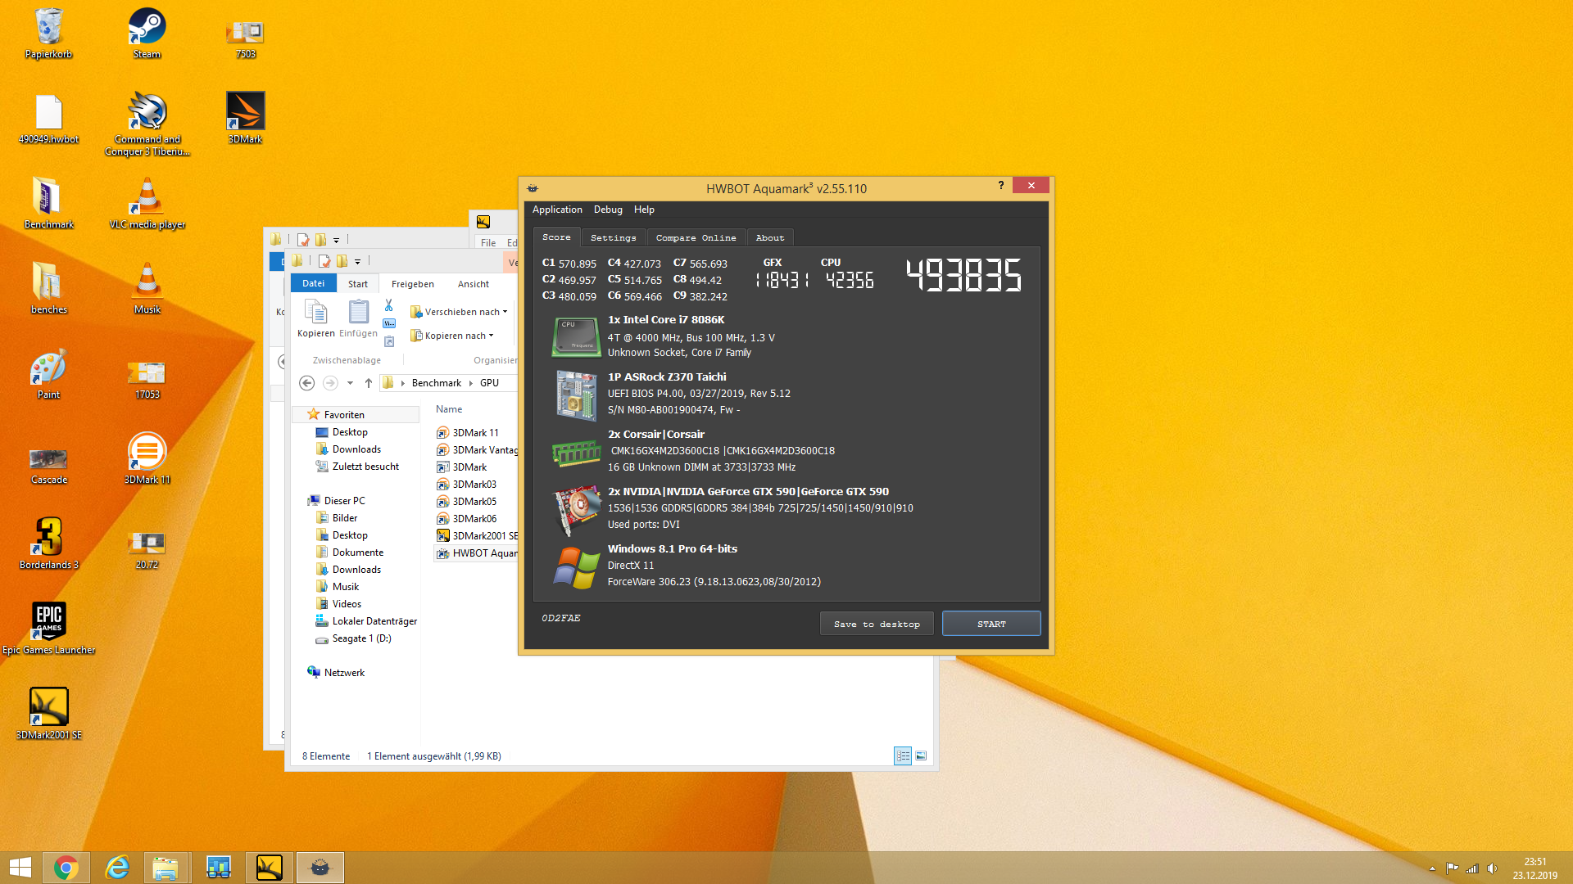1573x884 pixels.
Task: Open Epic Games Launcher shortcut
Action: [48, 629]
